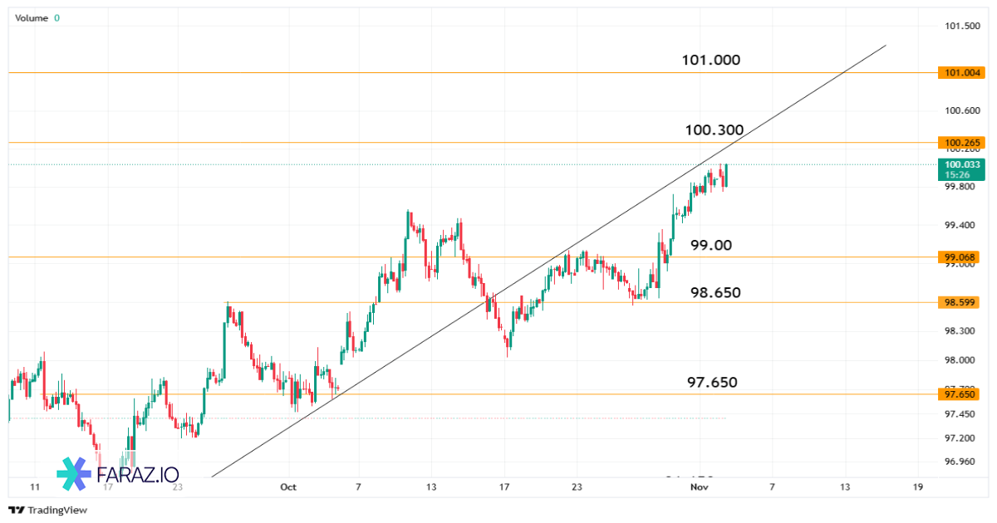Click the Oct label on time axis
This screenshot has width=997, height=523.
(x=288, y=488)
